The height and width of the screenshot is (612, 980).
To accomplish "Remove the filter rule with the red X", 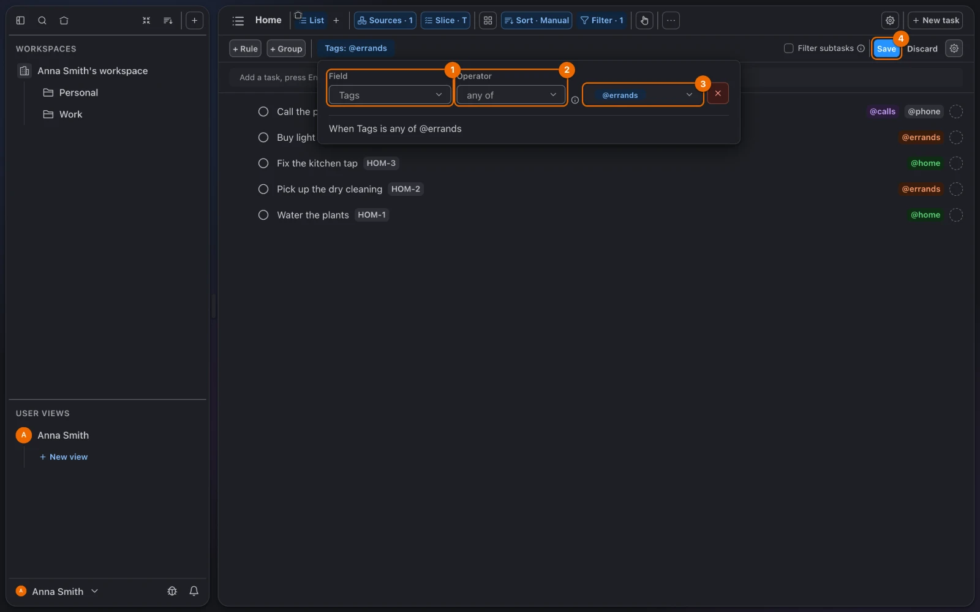I will pyautogui.click(x=718, y=94).
